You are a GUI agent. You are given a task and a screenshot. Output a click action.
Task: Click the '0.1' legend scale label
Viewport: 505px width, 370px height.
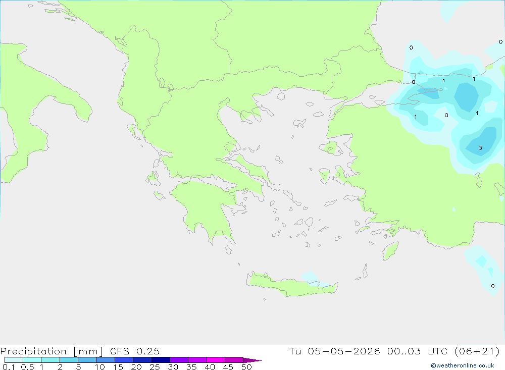pyautogui.click(x=9, y=367)
